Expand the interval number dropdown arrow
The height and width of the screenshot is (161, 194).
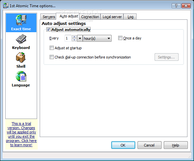click(x=80, y=38)
